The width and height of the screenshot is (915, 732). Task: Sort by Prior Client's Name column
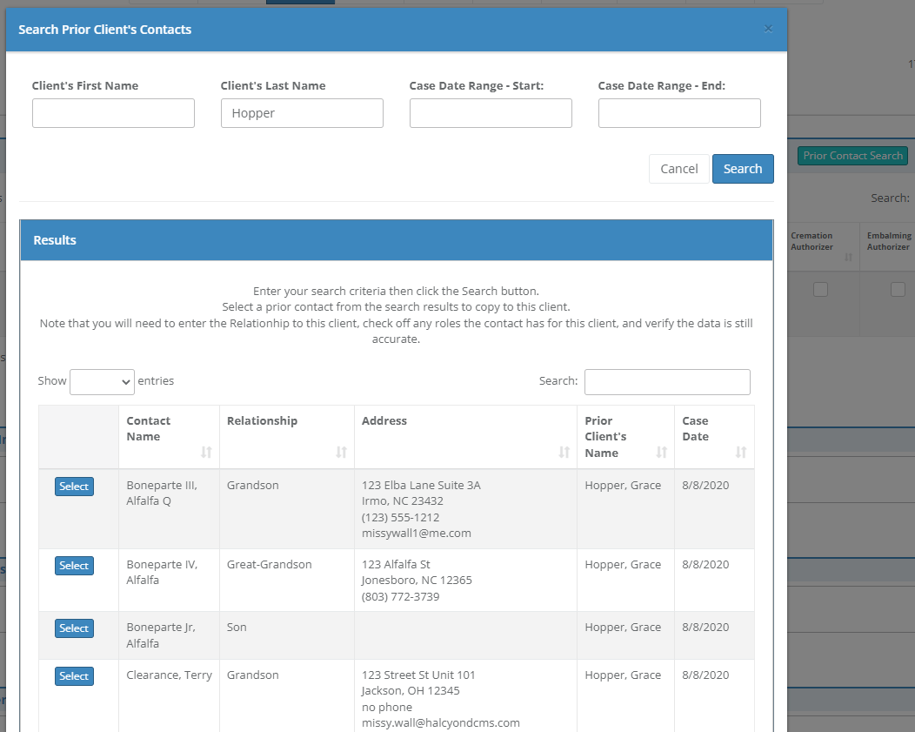[x=624, y=436]
